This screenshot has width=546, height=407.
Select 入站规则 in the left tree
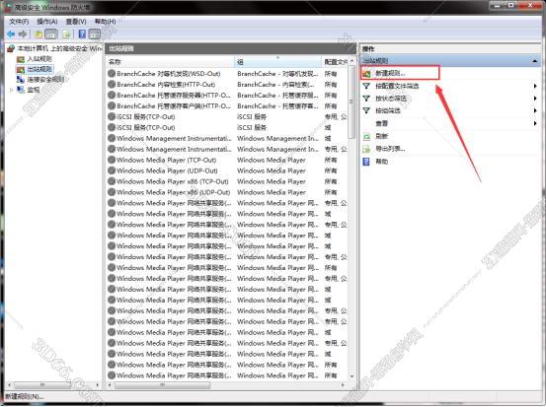pyautogui.click(x=39, y=59)
